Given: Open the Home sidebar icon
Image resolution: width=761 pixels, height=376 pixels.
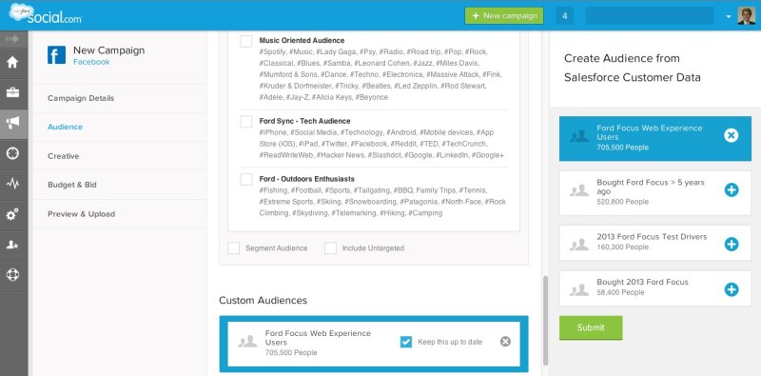Looking at the screenshot, I should point(13,62).
